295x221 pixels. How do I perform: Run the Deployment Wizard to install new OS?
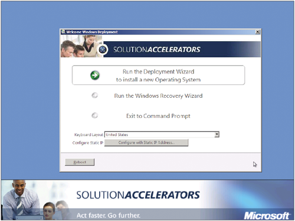(x=158, y=75)
